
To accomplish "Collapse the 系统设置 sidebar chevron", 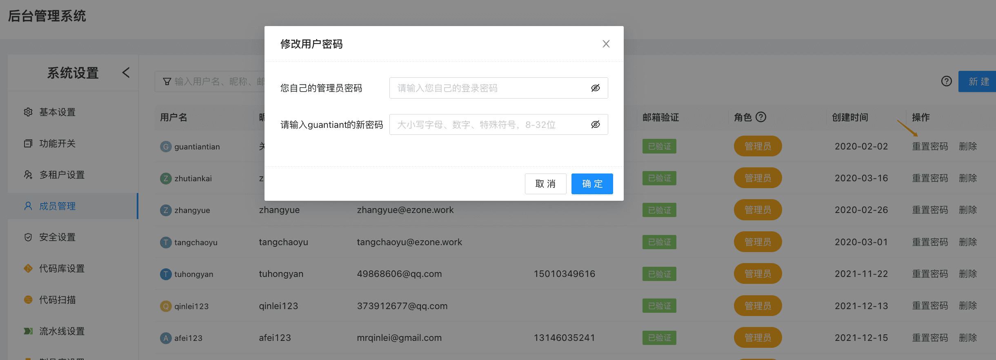I will click(x=126, y=73).
